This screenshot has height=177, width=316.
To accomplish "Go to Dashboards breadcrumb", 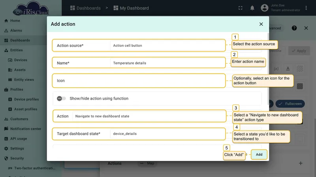I will click(85, 8).
